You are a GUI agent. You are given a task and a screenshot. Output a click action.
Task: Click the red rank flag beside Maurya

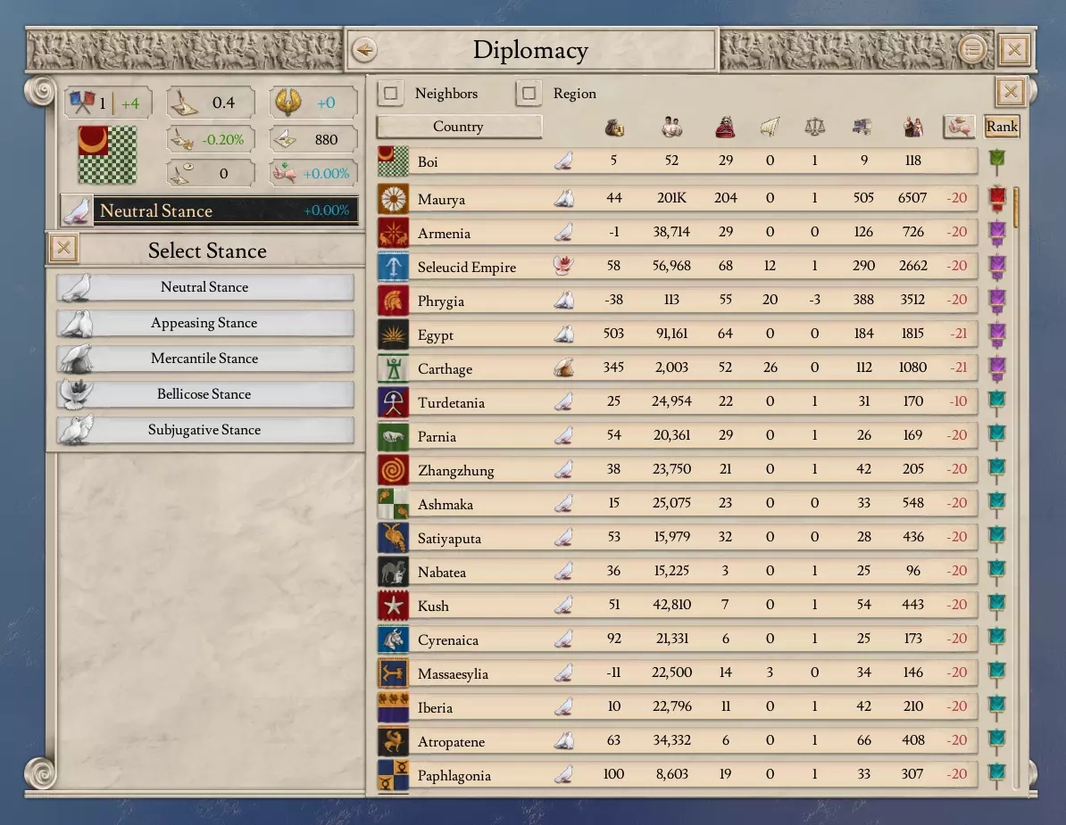tap(997, 198)
